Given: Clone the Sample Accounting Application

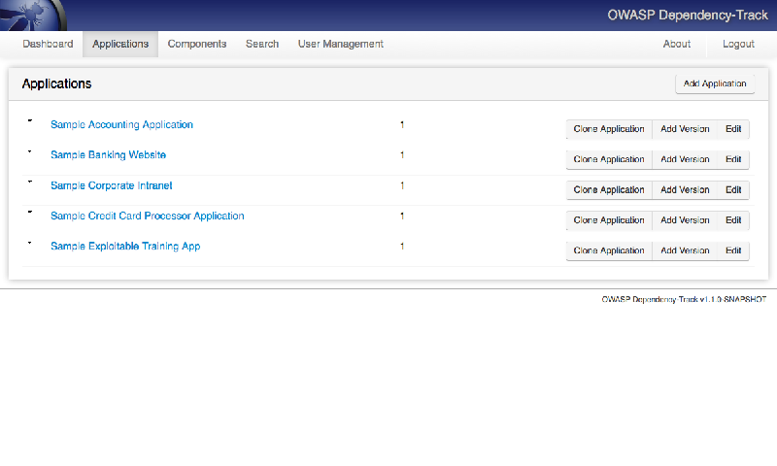Looking at the screenshot, I should pos(609,129).
